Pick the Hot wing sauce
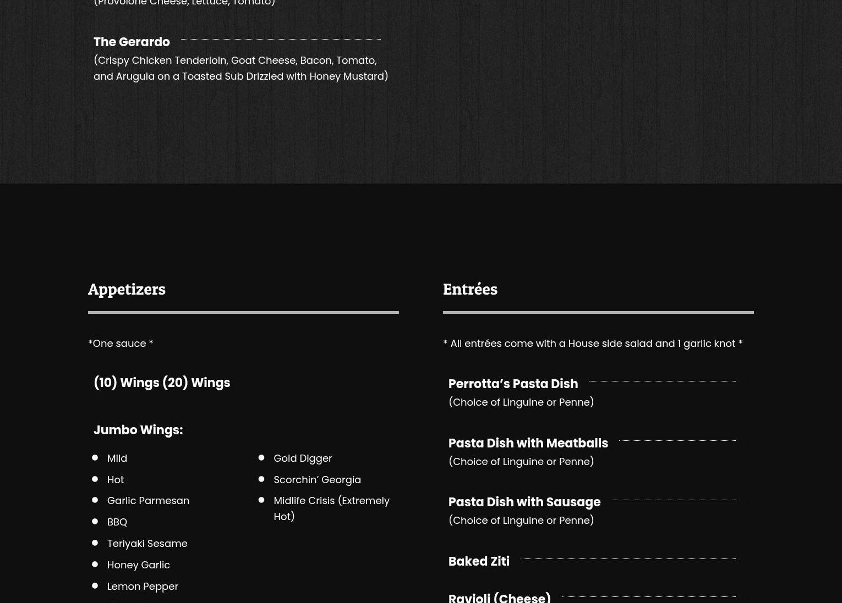The height and width of the screenshot is (603, 842). [116, 479]
